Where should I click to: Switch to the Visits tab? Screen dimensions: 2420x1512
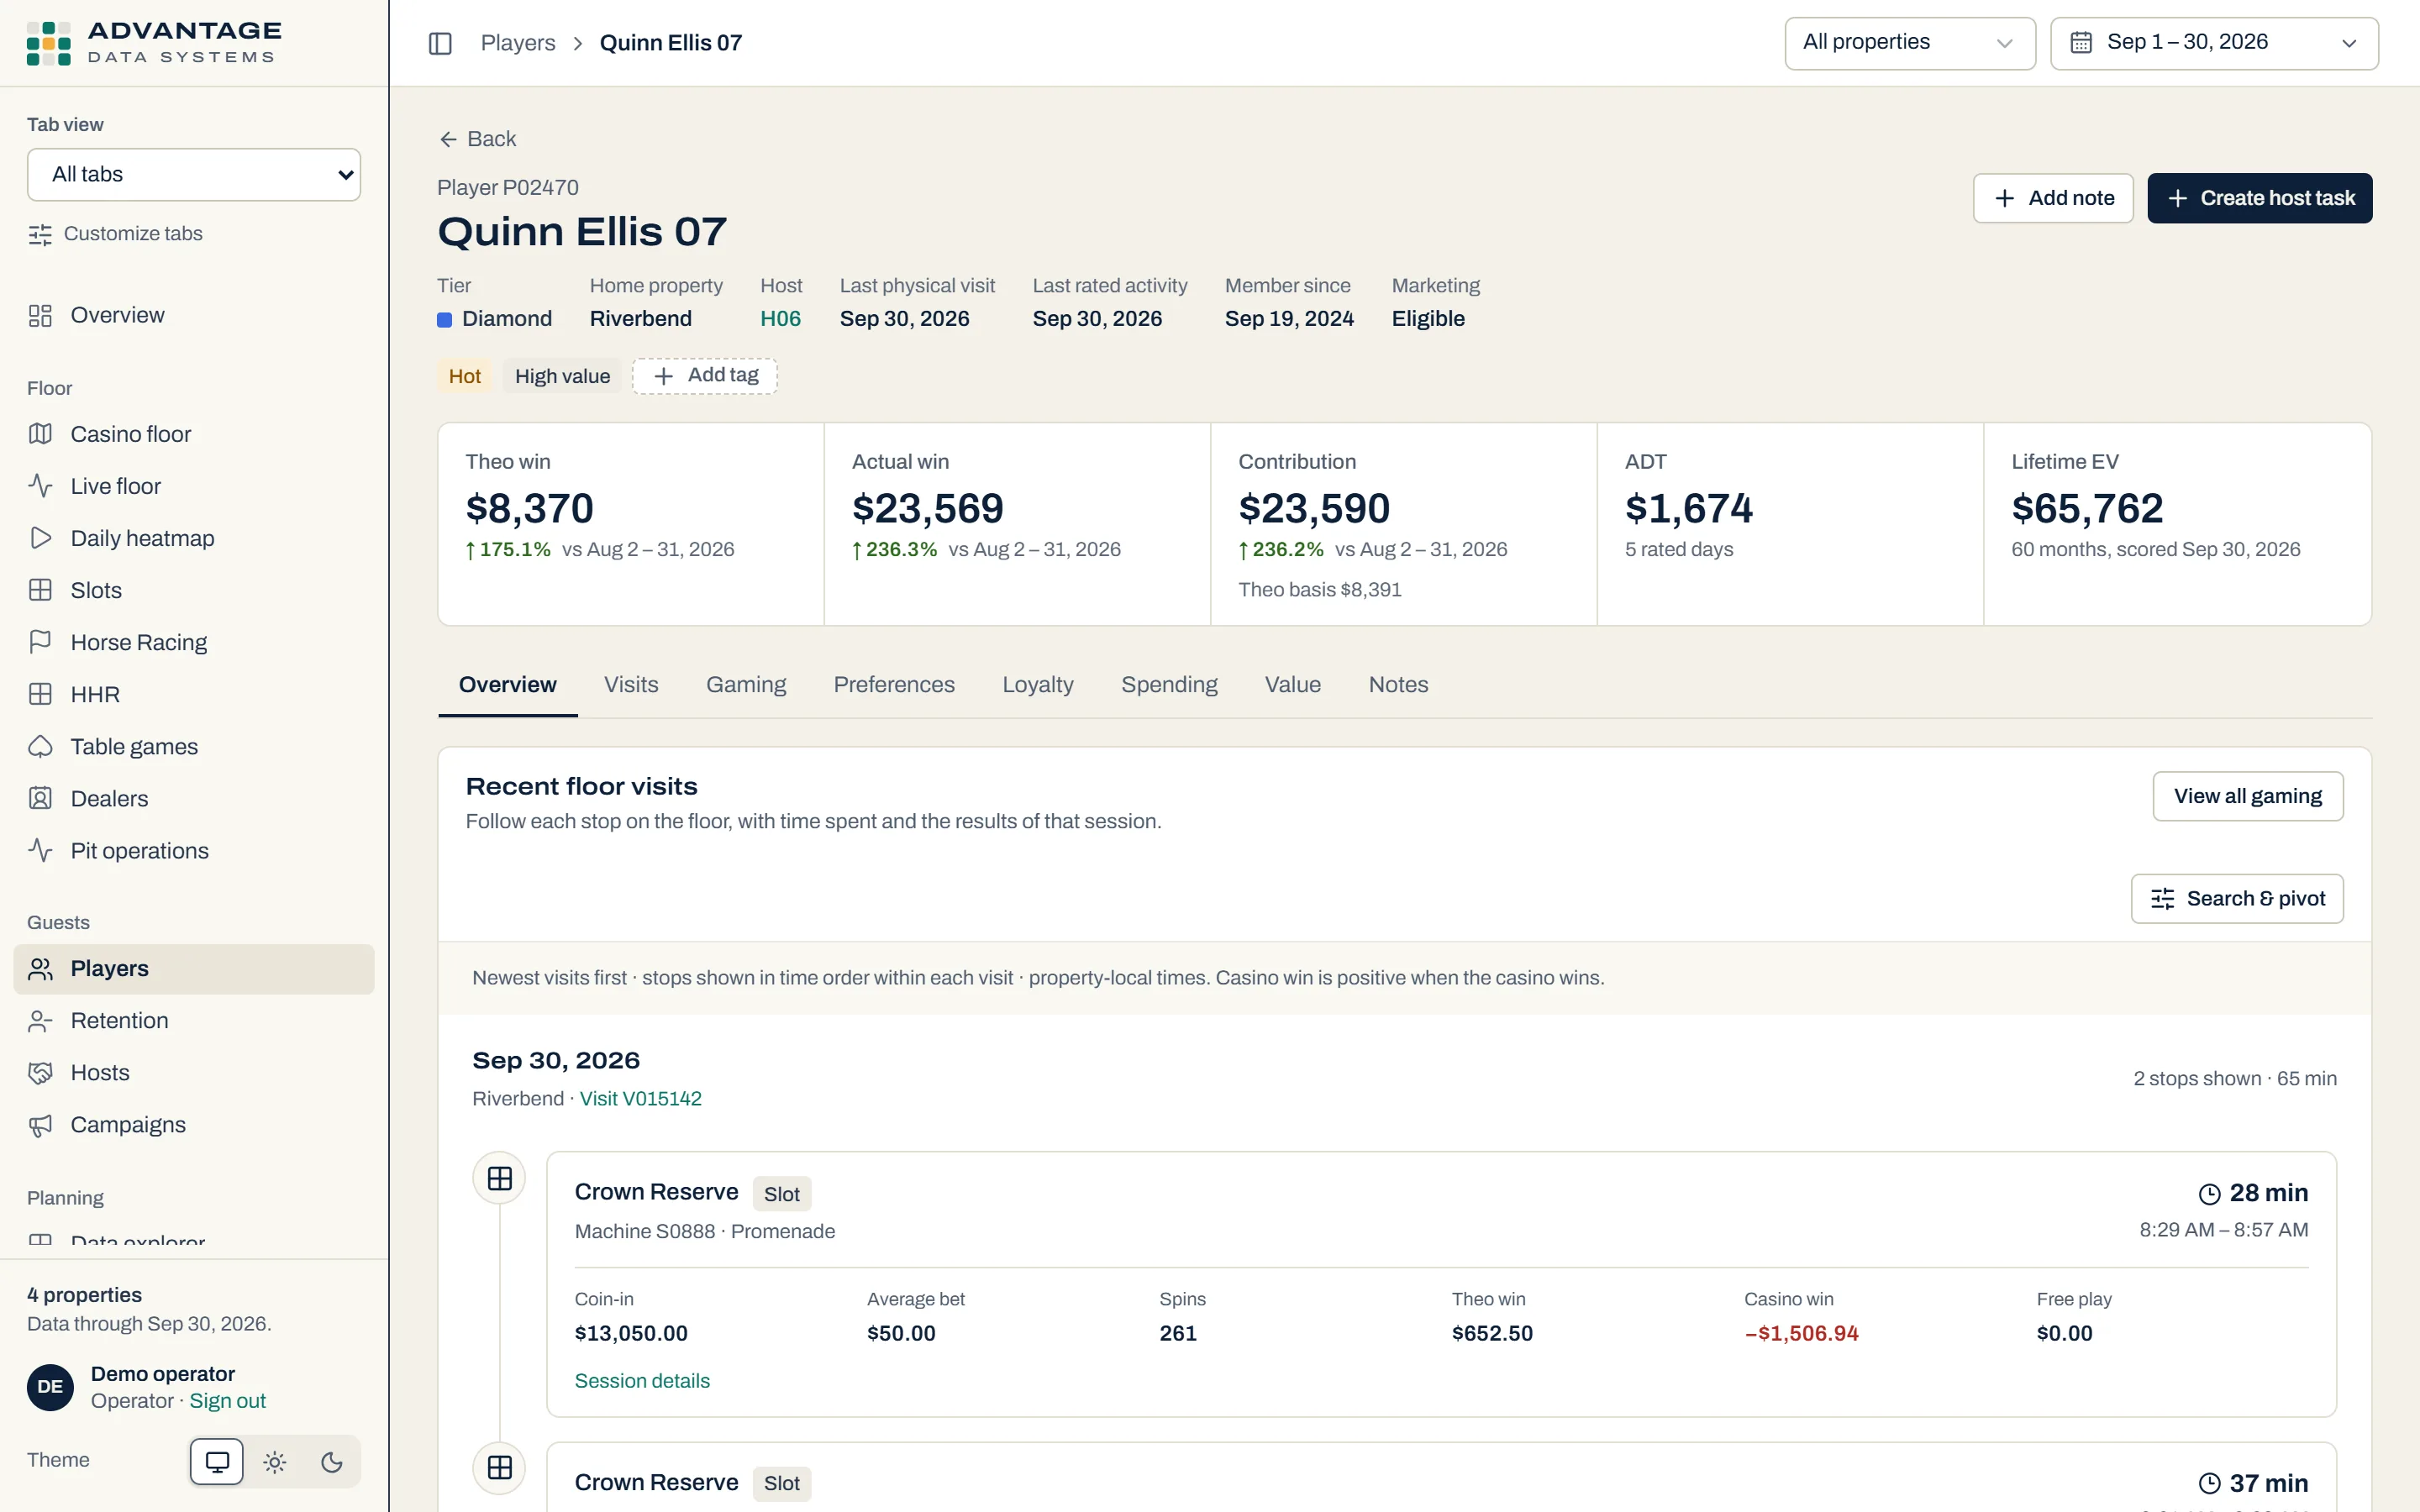[631, 685]
